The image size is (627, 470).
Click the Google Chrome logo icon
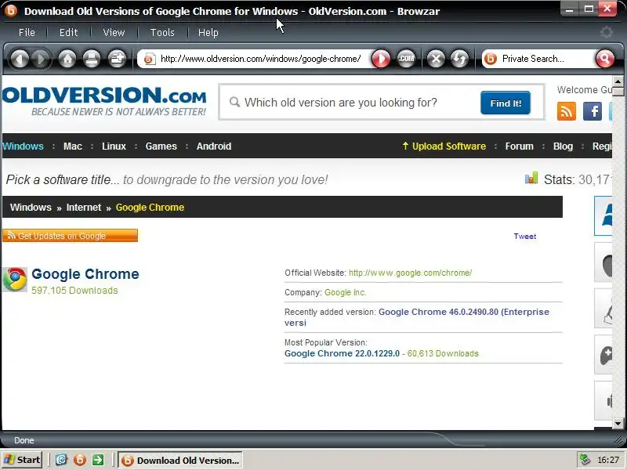[15, 279]
